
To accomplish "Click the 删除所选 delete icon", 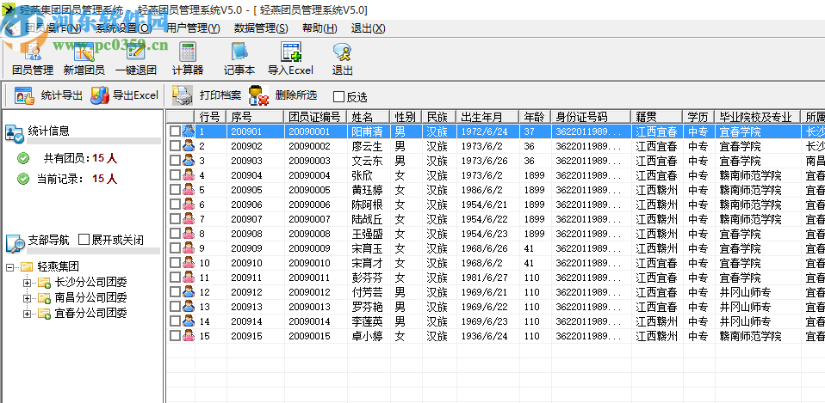I will [x=258, y=95].
